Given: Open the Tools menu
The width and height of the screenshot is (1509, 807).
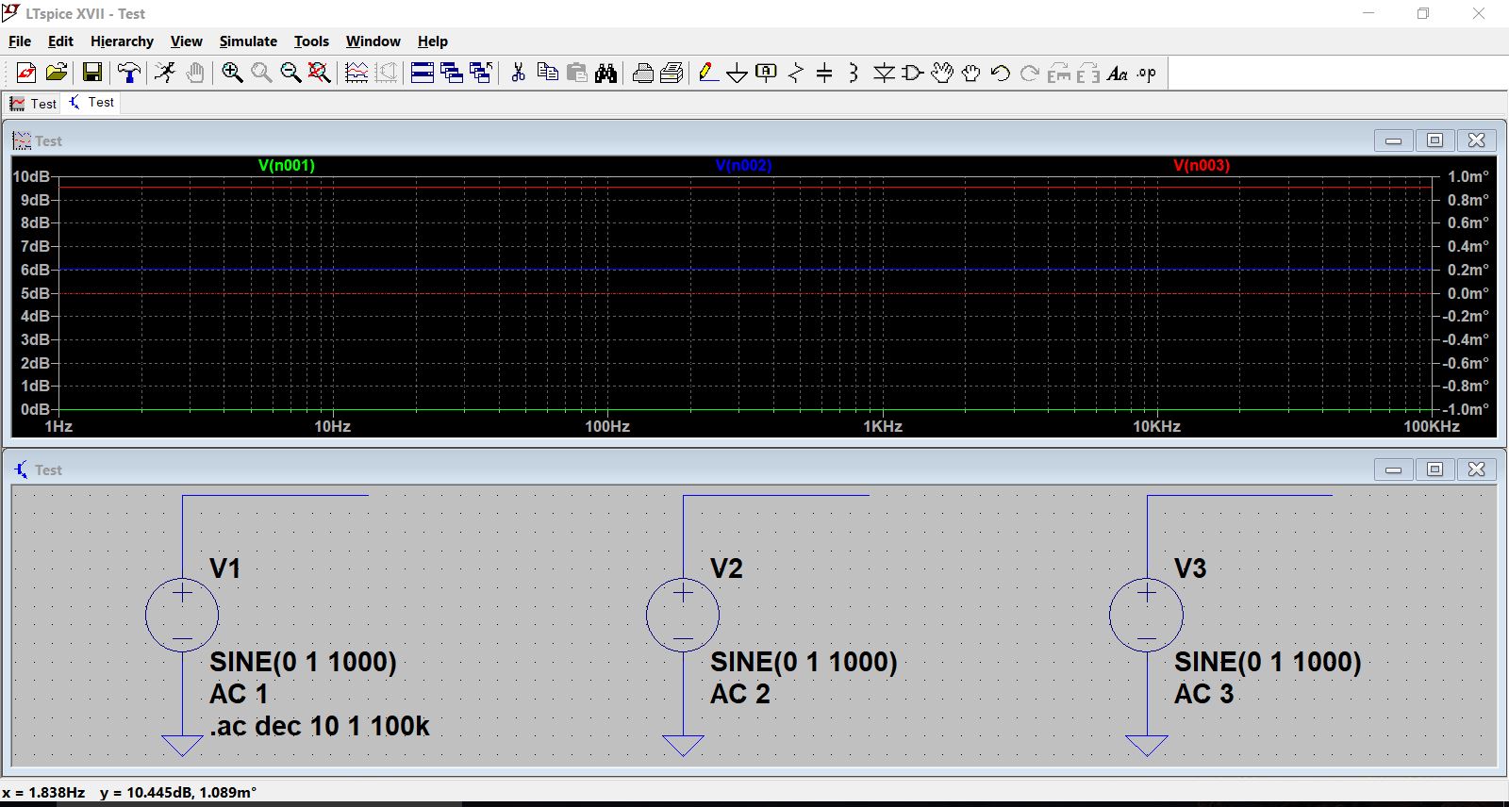Looking at the screenshot, I should click(x=311, y=41).
